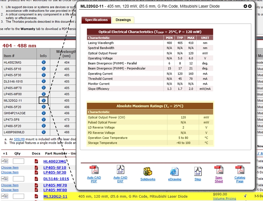Focus the quantity field for ML320G2-11
The image size is (263, 201).
(18, 196)
